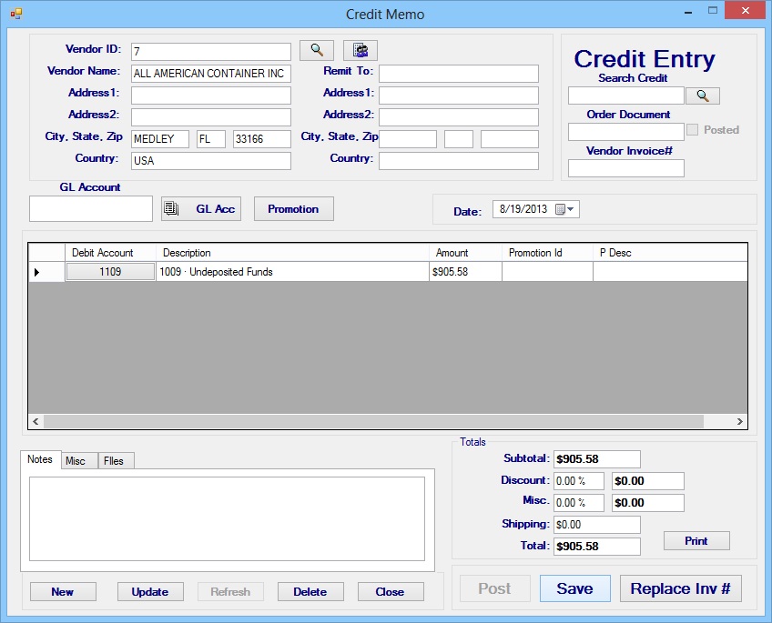Focus the Search Credit field
This screenshot has width=772, height=623.
coord(626,95)
